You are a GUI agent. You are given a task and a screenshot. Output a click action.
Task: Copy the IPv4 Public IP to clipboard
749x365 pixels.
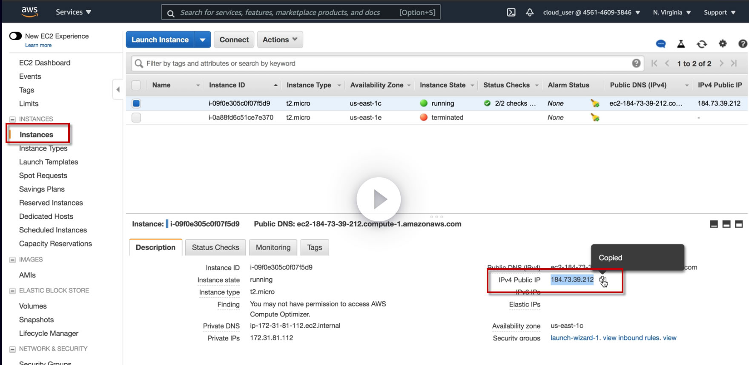(x=603, y=280)
